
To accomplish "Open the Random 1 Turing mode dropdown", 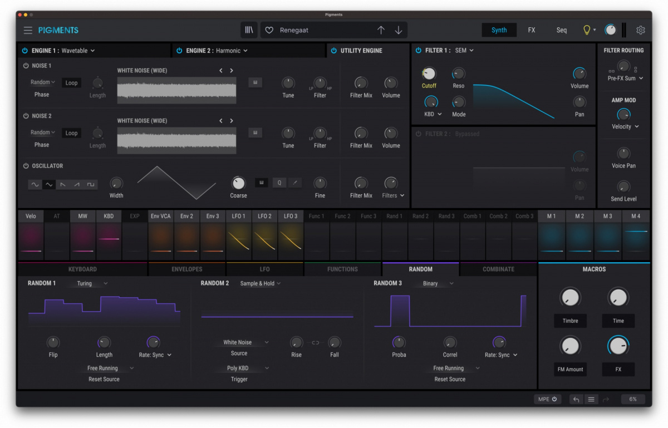I will pyautogui.click(x=88, y=283).
